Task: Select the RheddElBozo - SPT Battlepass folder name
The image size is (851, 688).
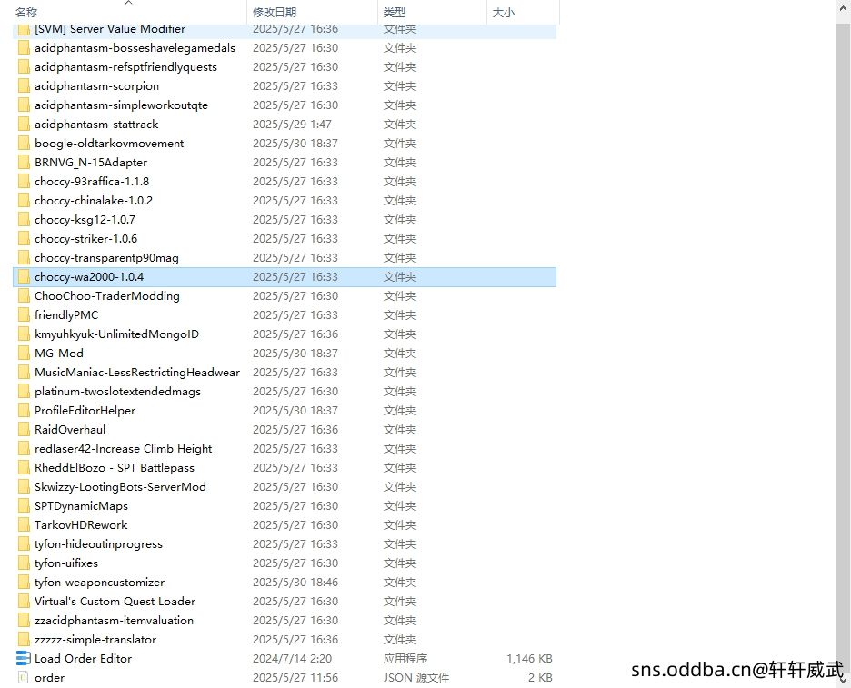Action: coord(115,468)
